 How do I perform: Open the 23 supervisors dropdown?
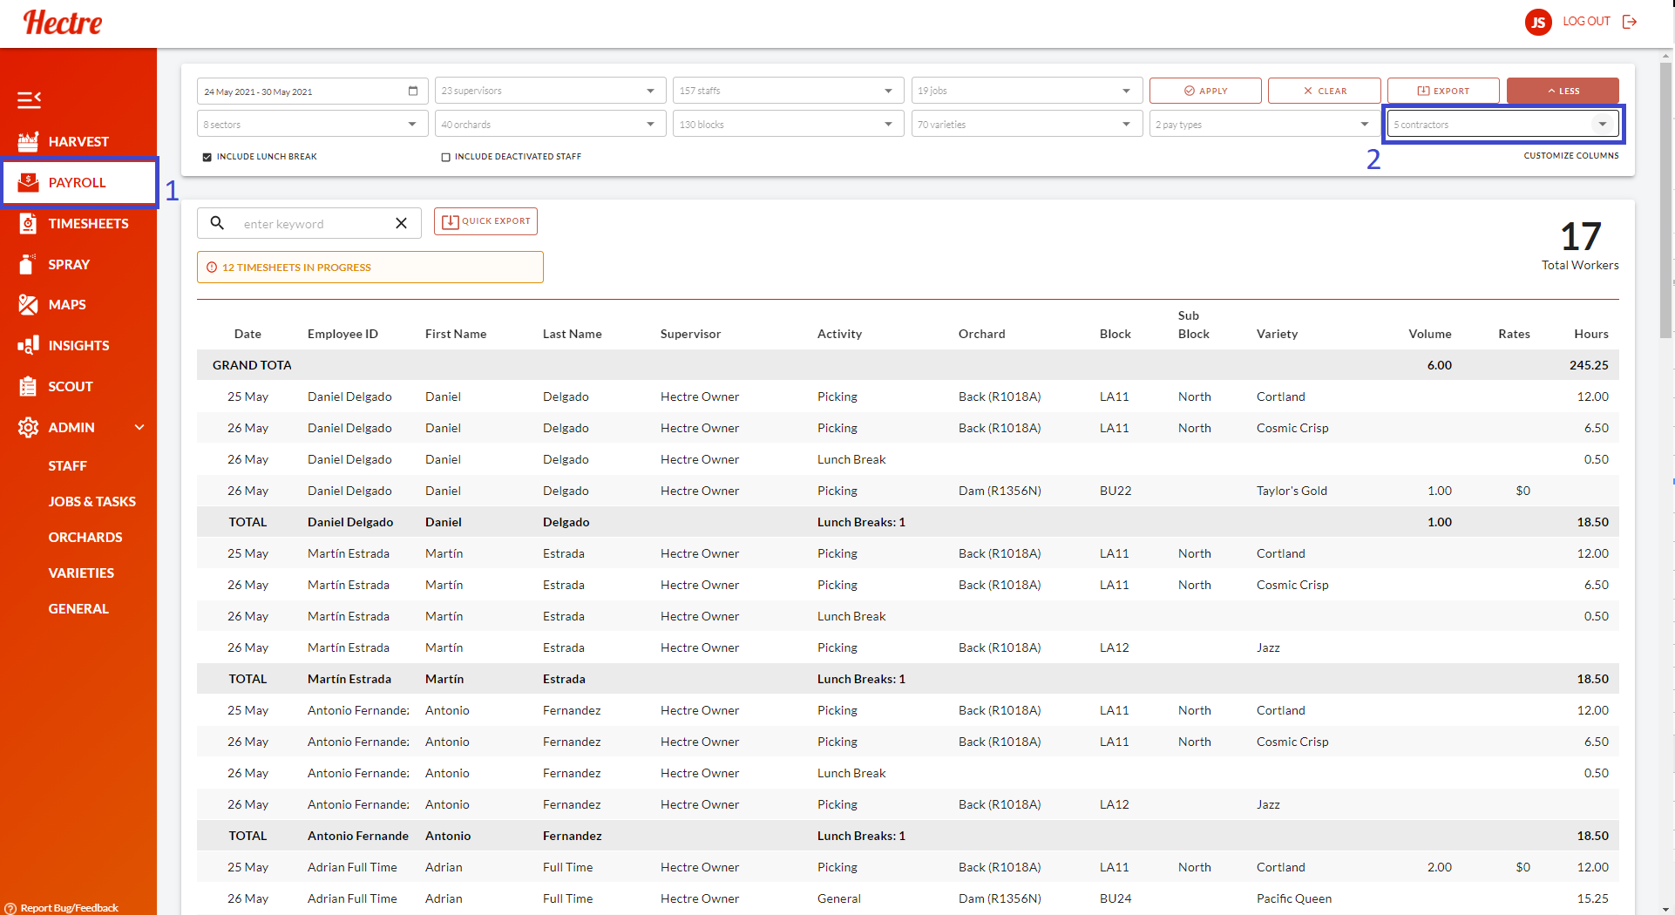click(x=549, y=91)
